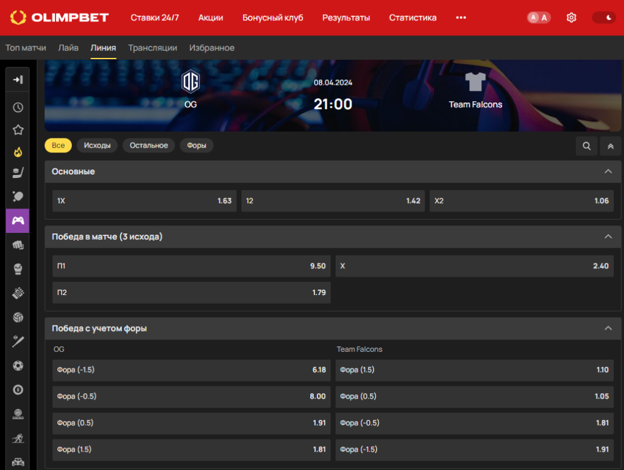Viewport: 624px width, 470px height.
Task: Bet on П1 at 9.50
Action: (x=191, y=266)
